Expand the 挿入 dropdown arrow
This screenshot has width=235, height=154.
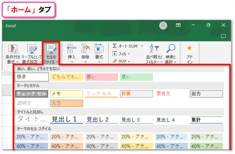(x=72, y=62)
